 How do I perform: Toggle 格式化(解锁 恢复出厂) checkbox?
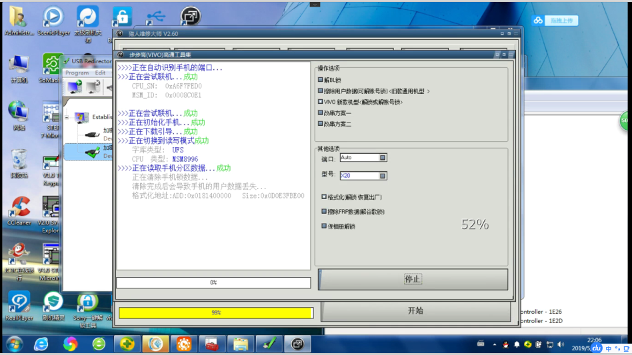pos(324,197)
